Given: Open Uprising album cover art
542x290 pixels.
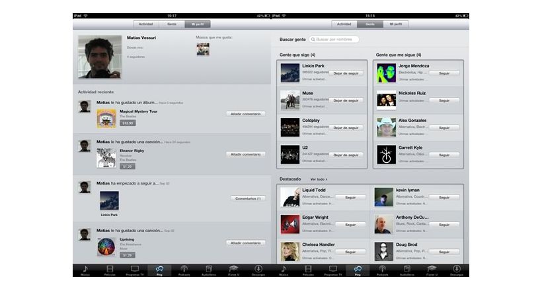Looking at the screenshot, I should click(x=106, y=246).
